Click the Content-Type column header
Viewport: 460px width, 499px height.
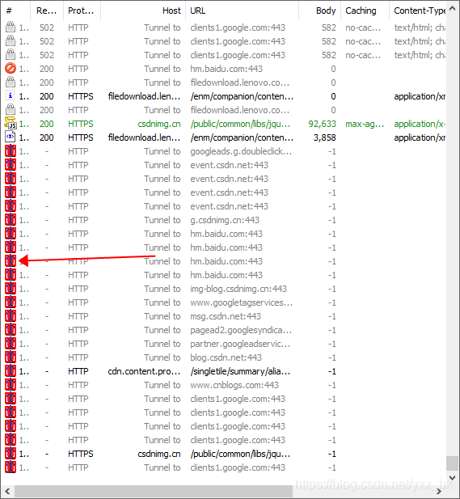(x=418, y=11)
